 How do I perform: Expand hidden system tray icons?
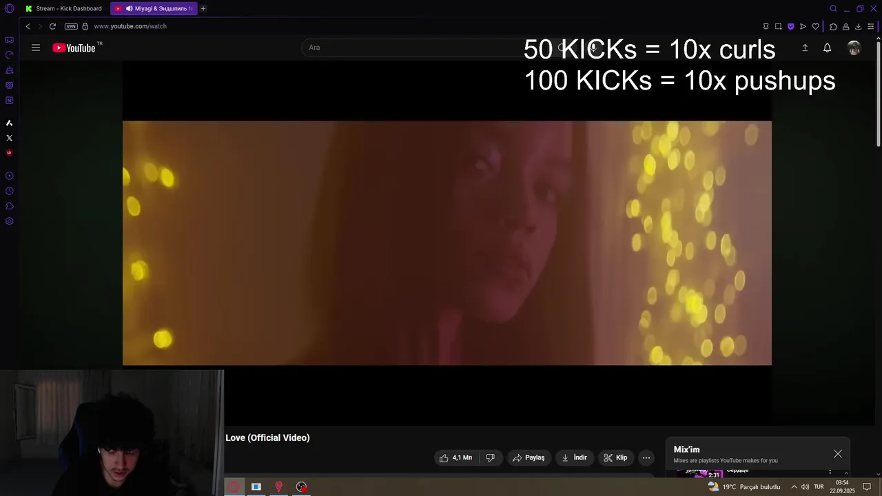tap(794, 487)
